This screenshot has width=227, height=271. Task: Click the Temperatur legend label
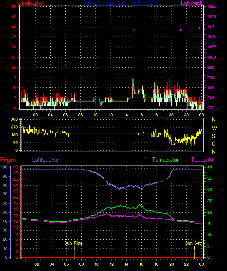(165, 160)
